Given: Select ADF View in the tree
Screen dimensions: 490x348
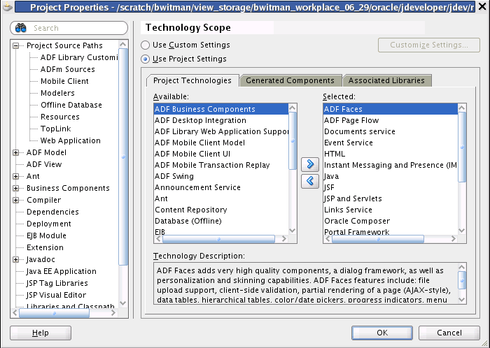Looking at the screenshot, I should [x=44, y=164].
